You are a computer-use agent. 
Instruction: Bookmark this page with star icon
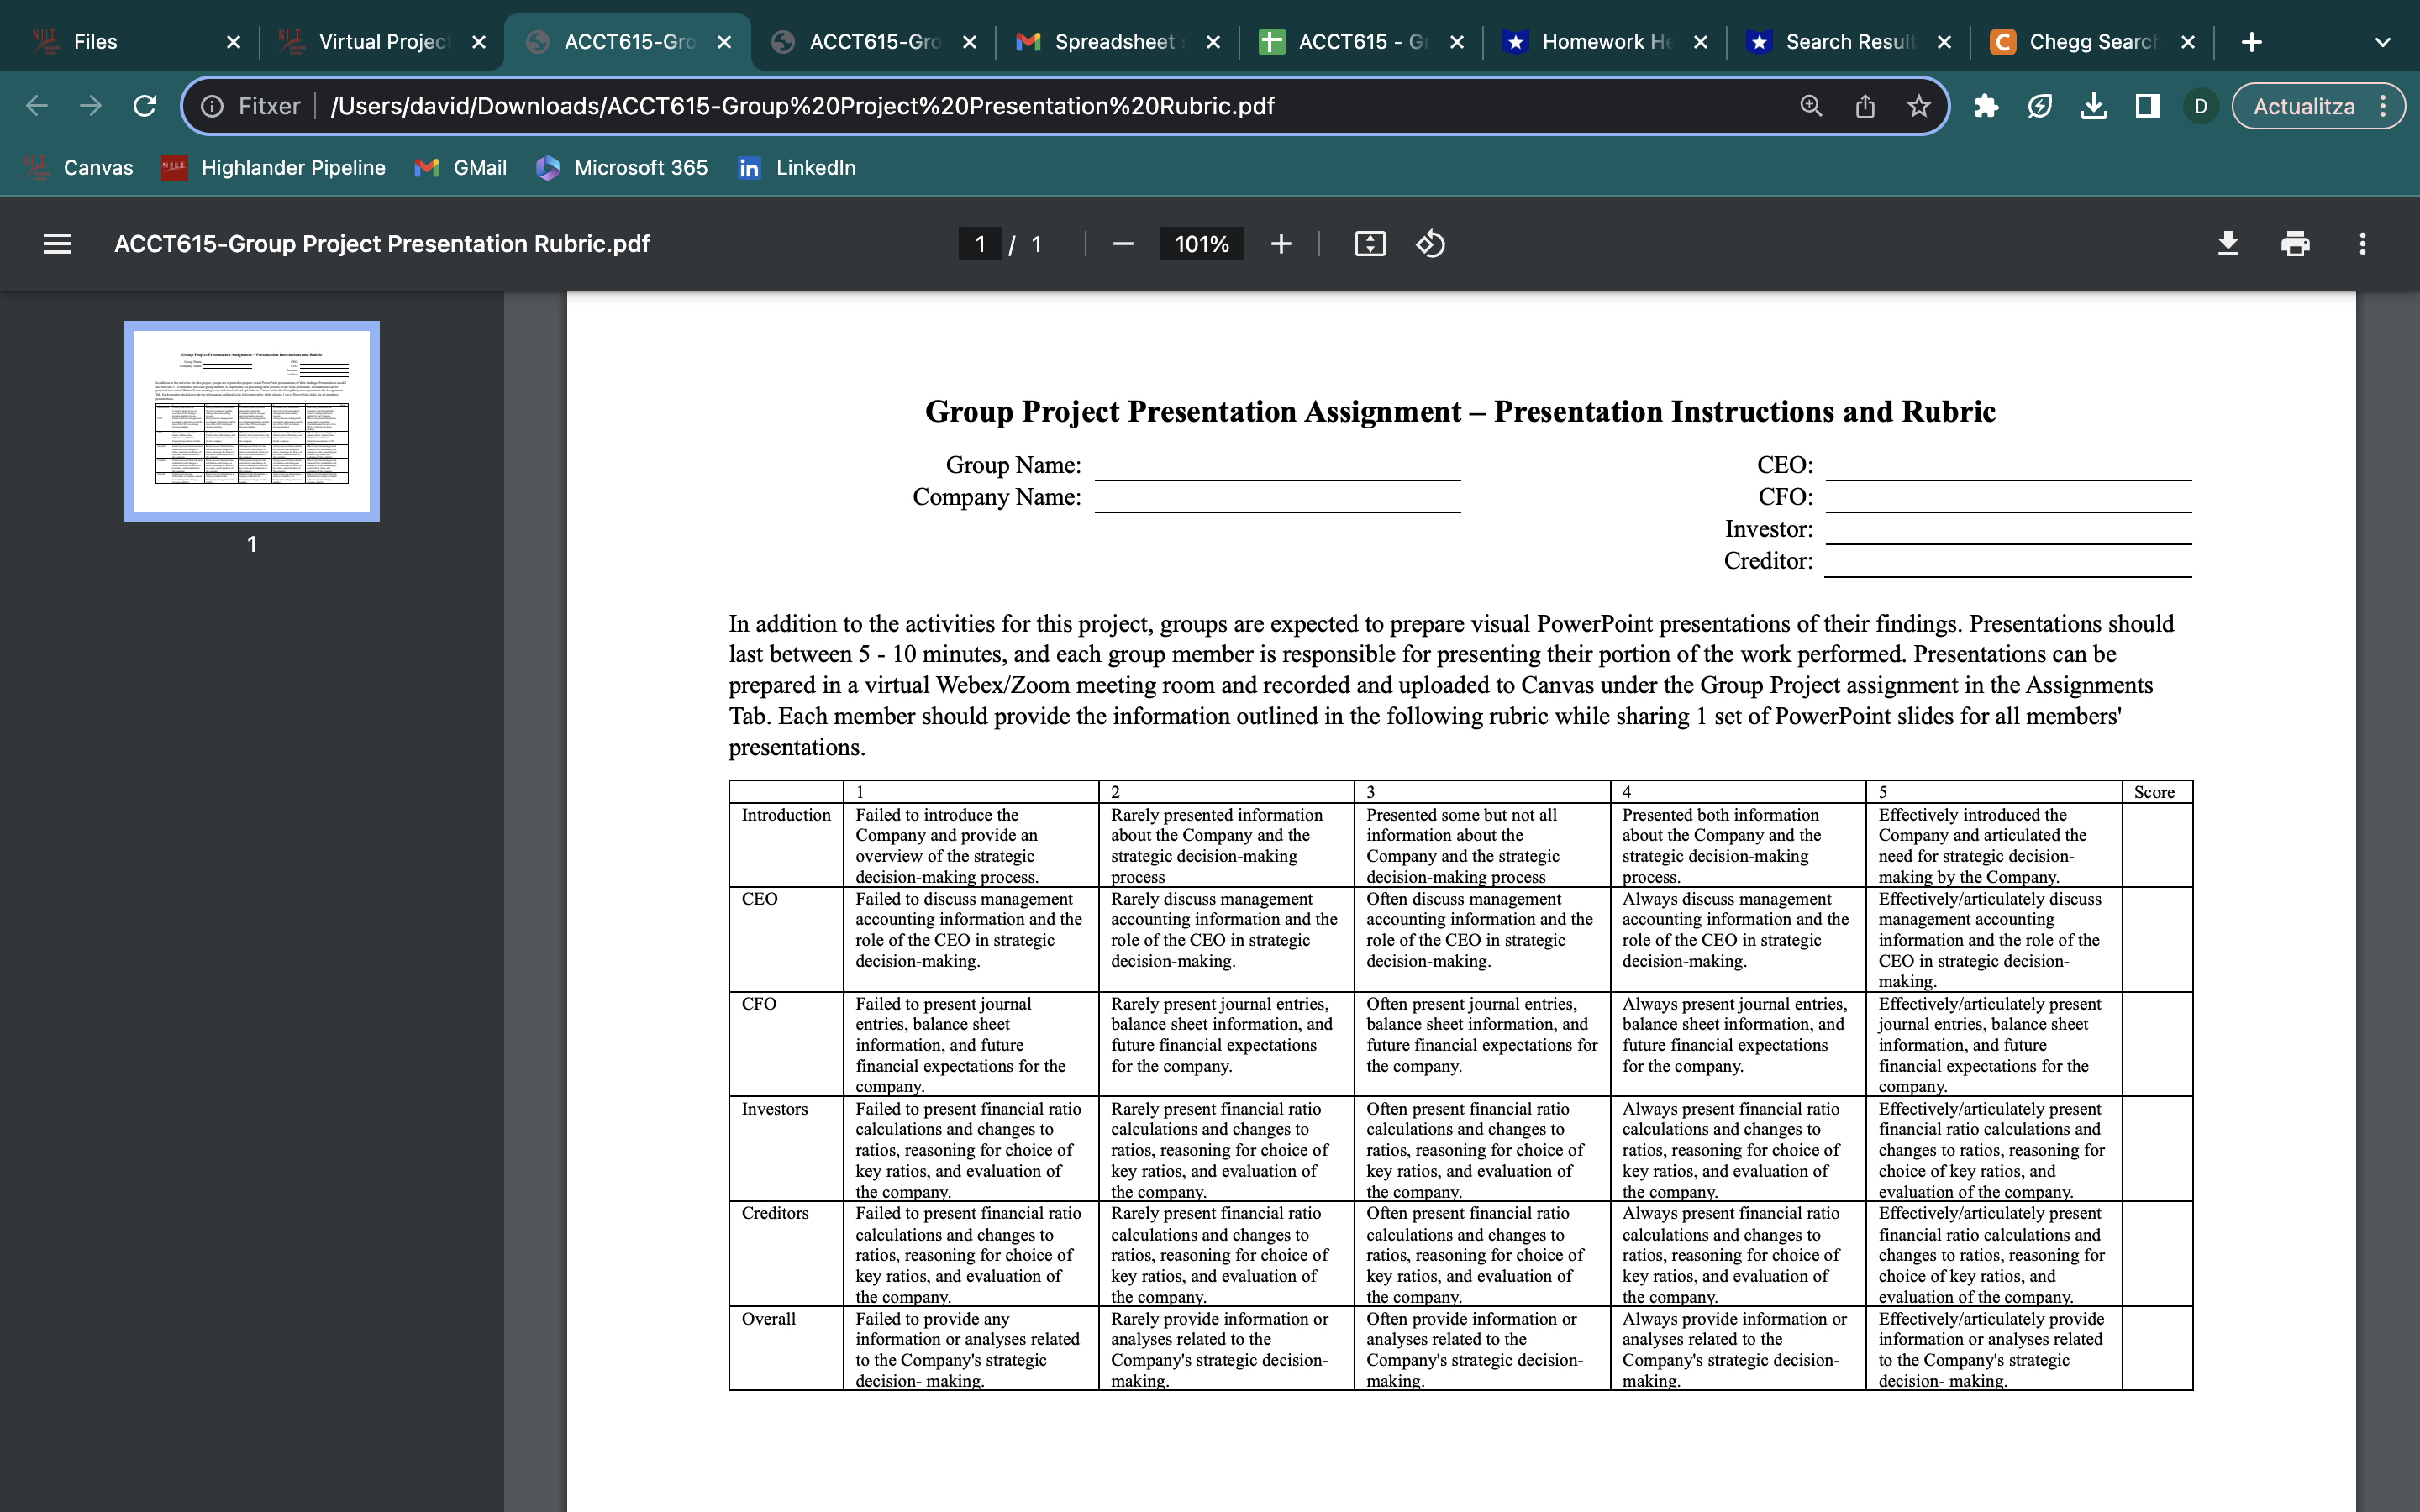point(1918,106)
